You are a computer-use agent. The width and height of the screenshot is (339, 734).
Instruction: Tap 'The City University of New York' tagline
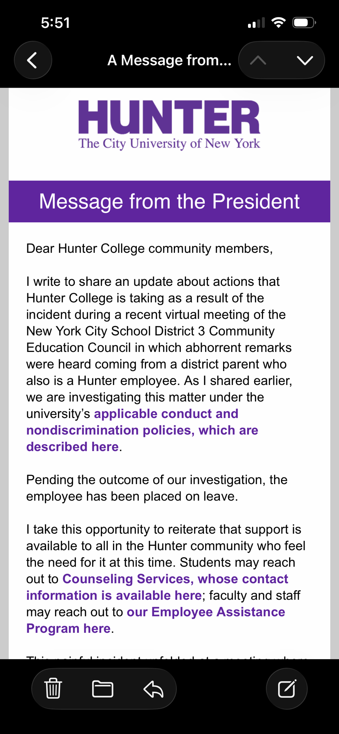[x=169, y=143]
